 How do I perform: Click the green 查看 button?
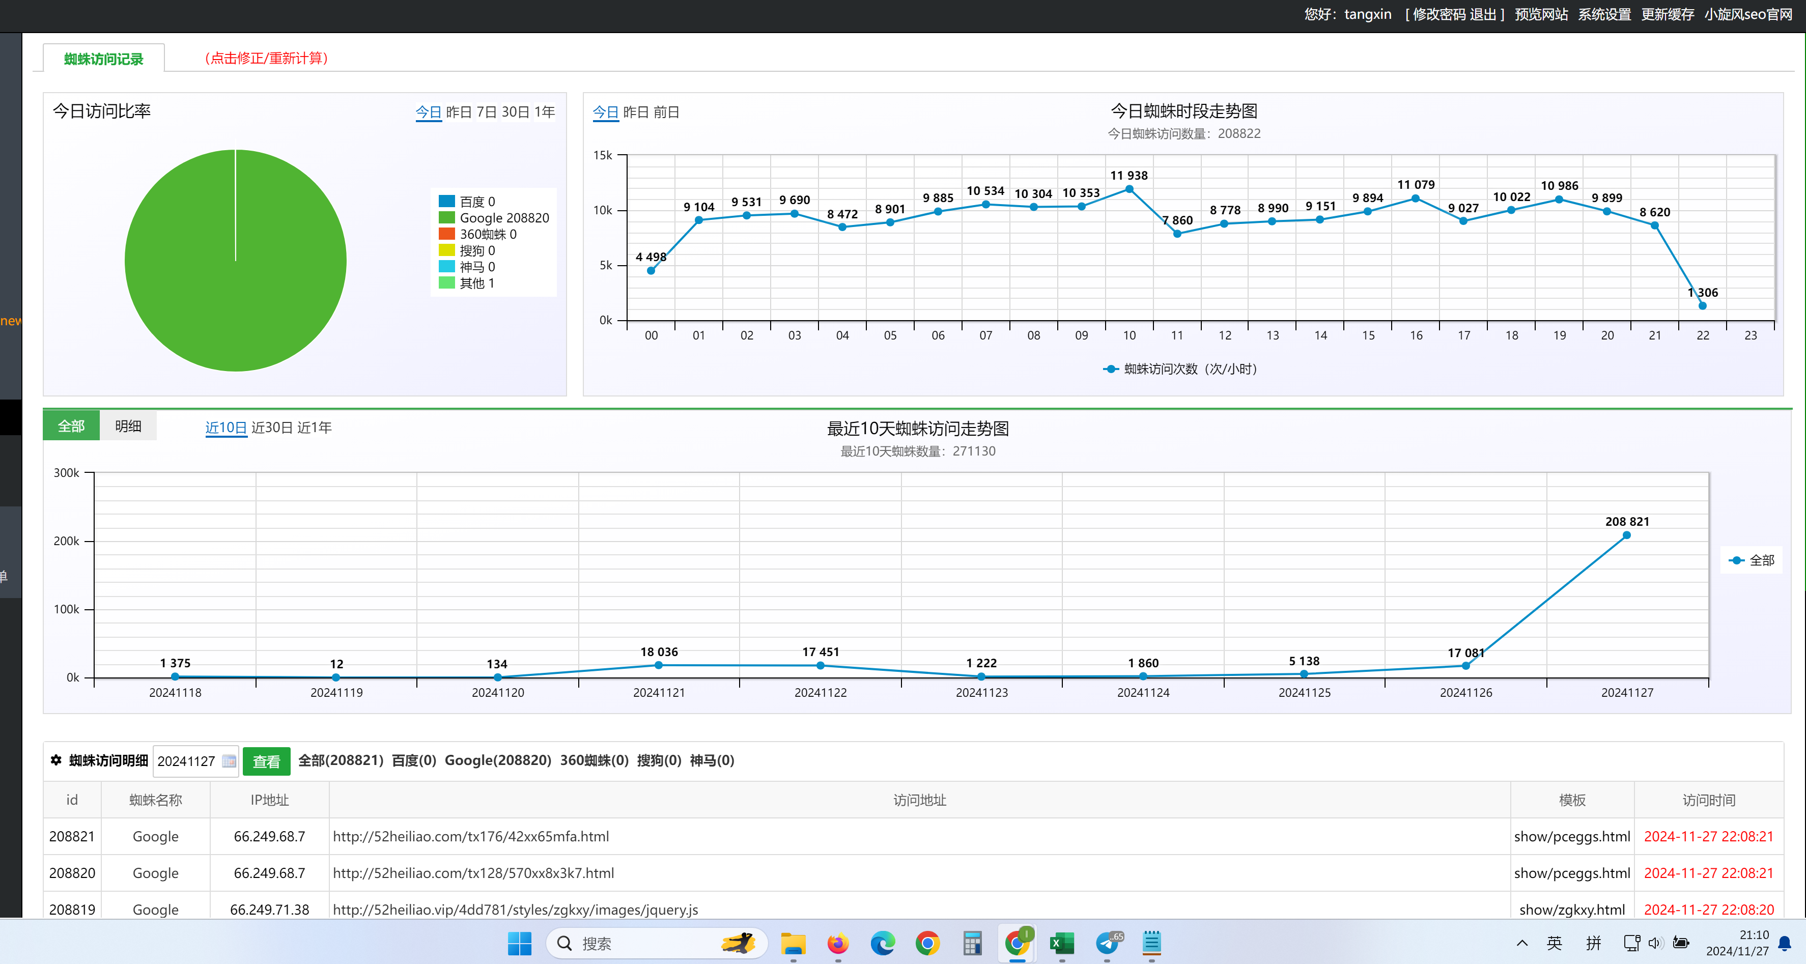pyautogui.click(x=266, y=761)
